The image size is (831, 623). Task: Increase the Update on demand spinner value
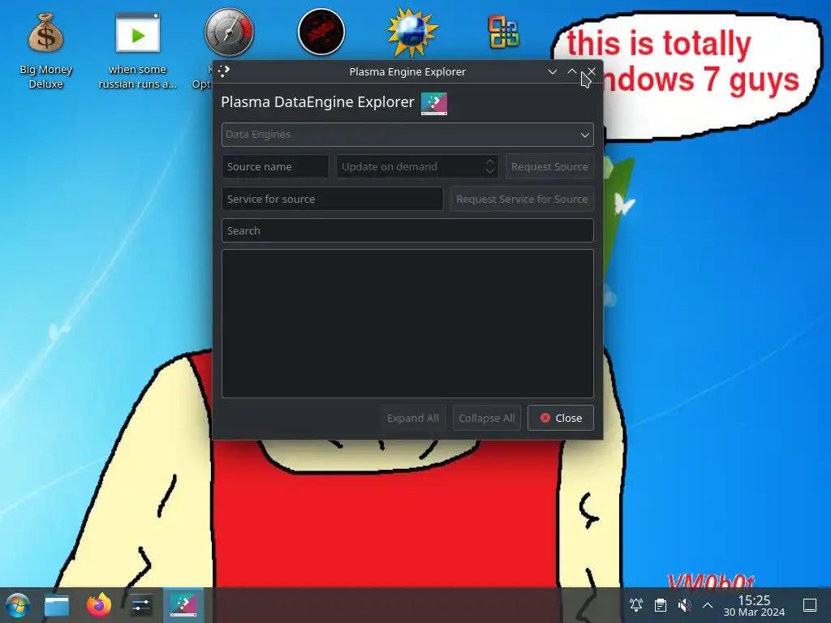point(490,161)
